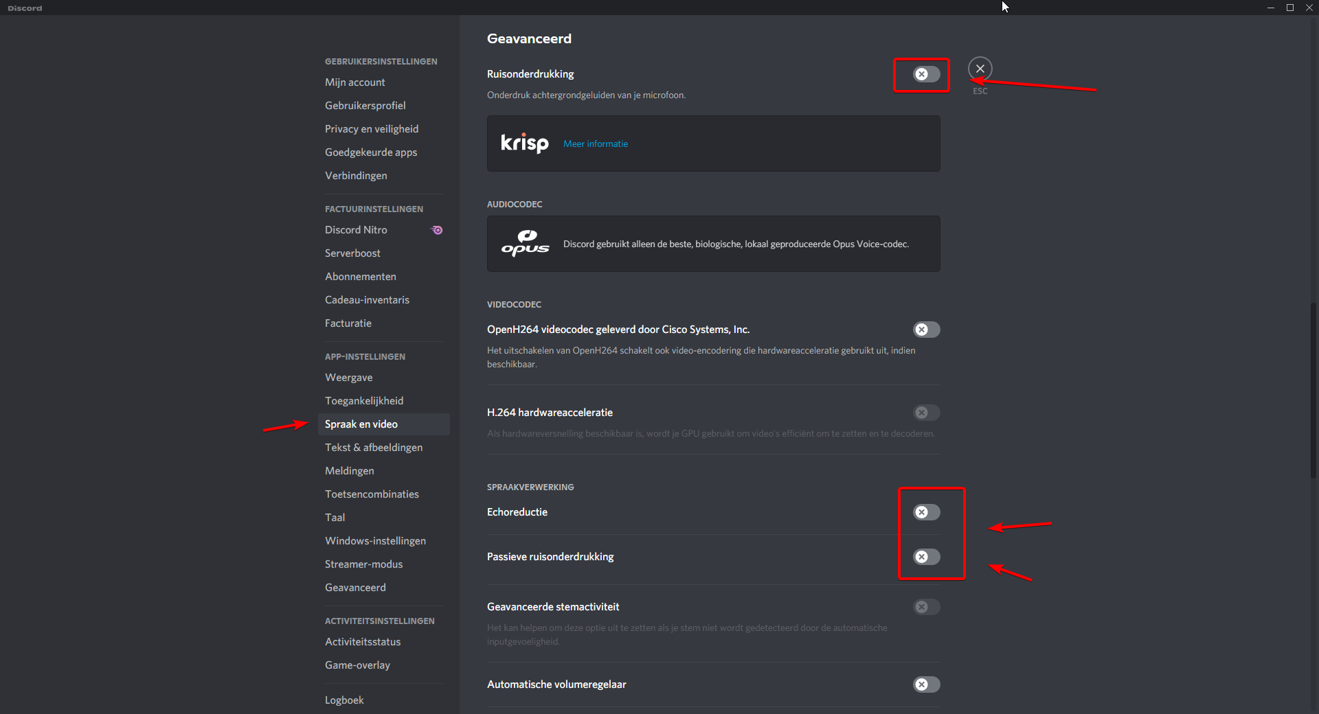The width and height of the screenshot is (1319, 714).
Task: Click the Opus codec logo
Action: pos(525,244)
